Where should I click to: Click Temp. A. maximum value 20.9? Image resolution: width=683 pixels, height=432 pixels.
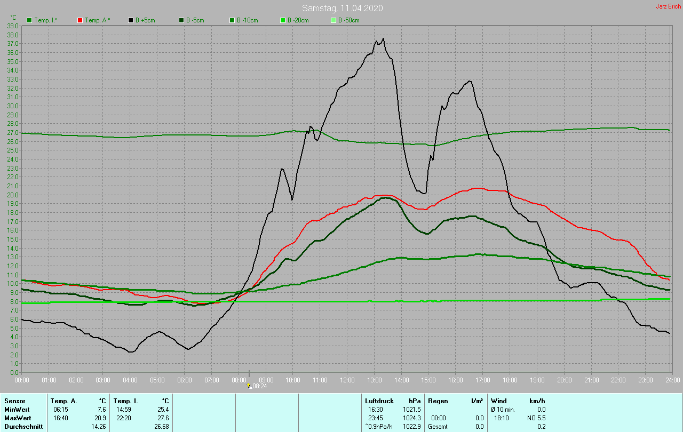point(100,418)
